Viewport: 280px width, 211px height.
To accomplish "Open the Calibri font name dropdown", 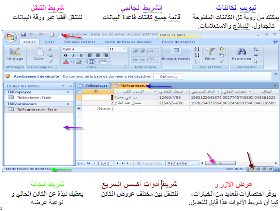I will pos(106,49).
